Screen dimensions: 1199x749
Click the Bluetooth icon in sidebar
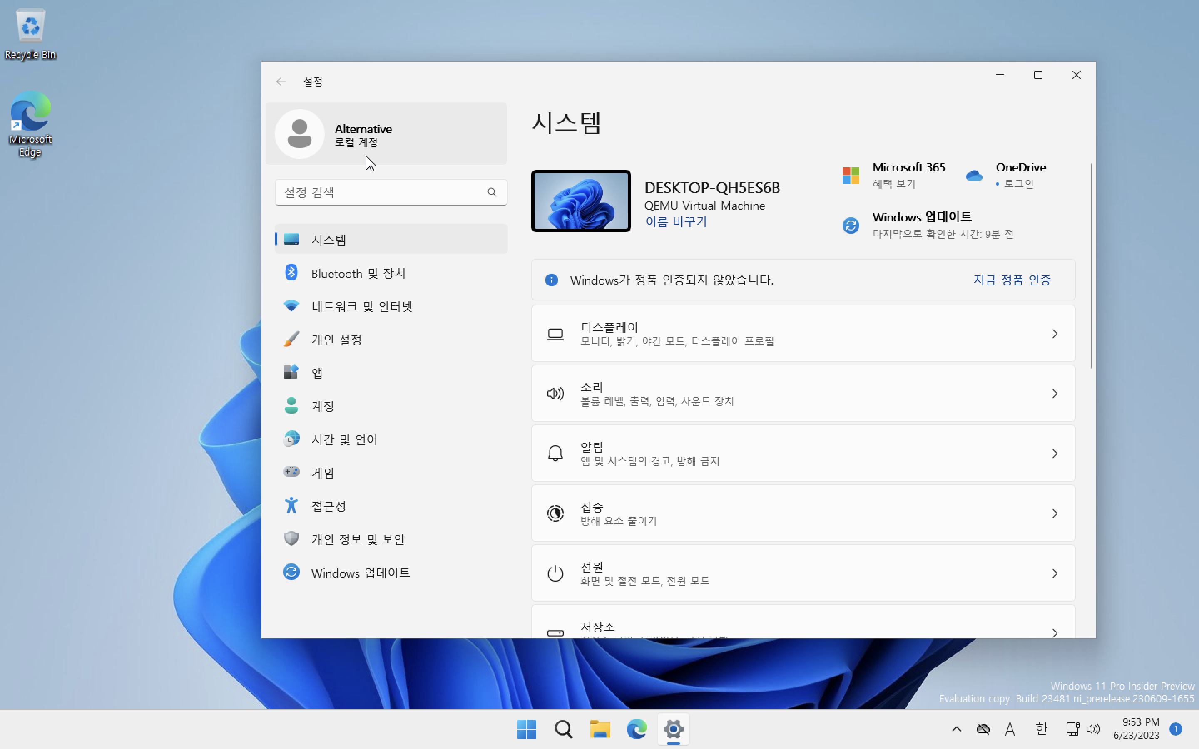tap(291, 273)
